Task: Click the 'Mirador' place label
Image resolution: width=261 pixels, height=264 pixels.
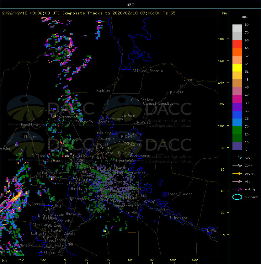Action: (x=132, y=212)
